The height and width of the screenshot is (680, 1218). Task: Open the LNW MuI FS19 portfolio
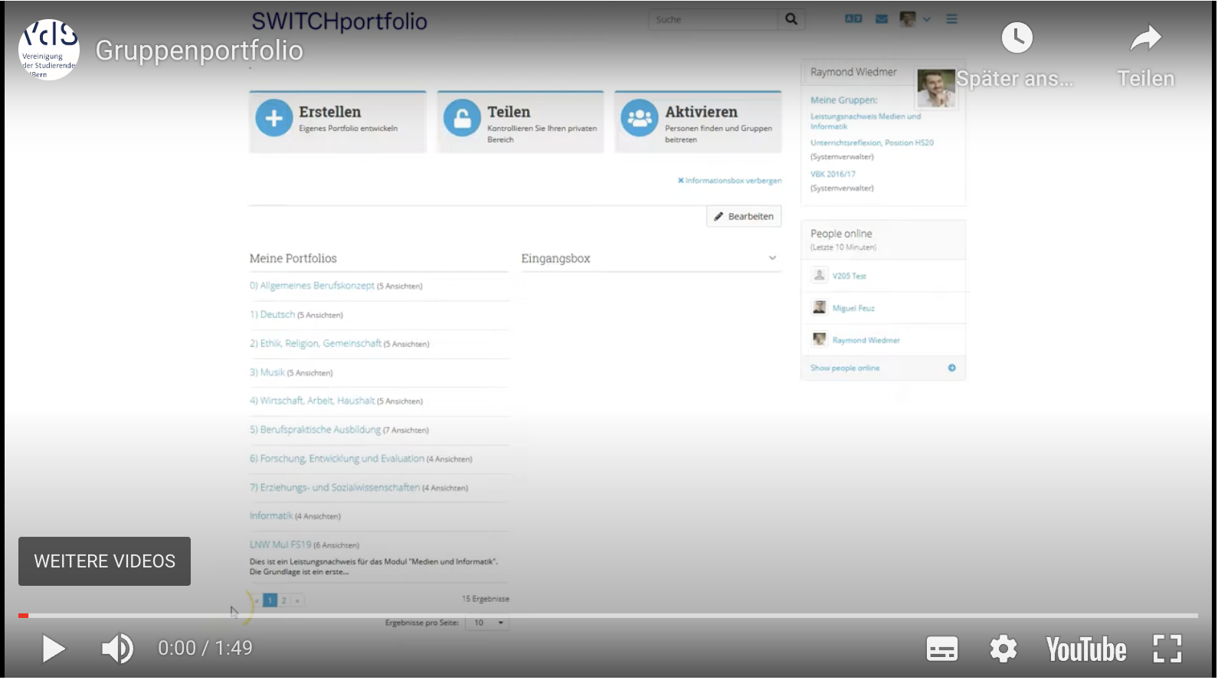pyautogui.click(x=280, y=544)
